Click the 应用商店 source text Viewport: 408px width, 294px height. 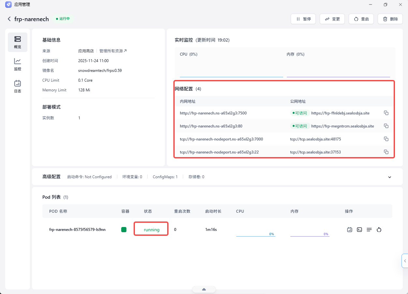click(86, 51)
